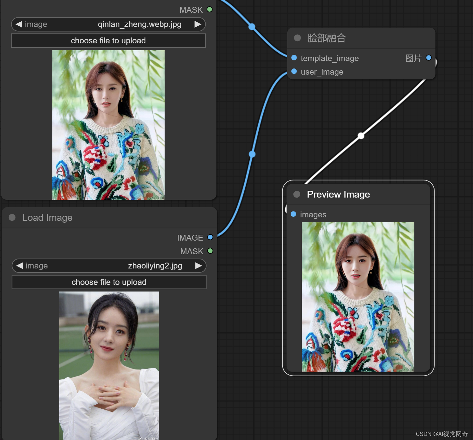Click the template_image input socket
The image size is (473, 440).
(294, 58)
